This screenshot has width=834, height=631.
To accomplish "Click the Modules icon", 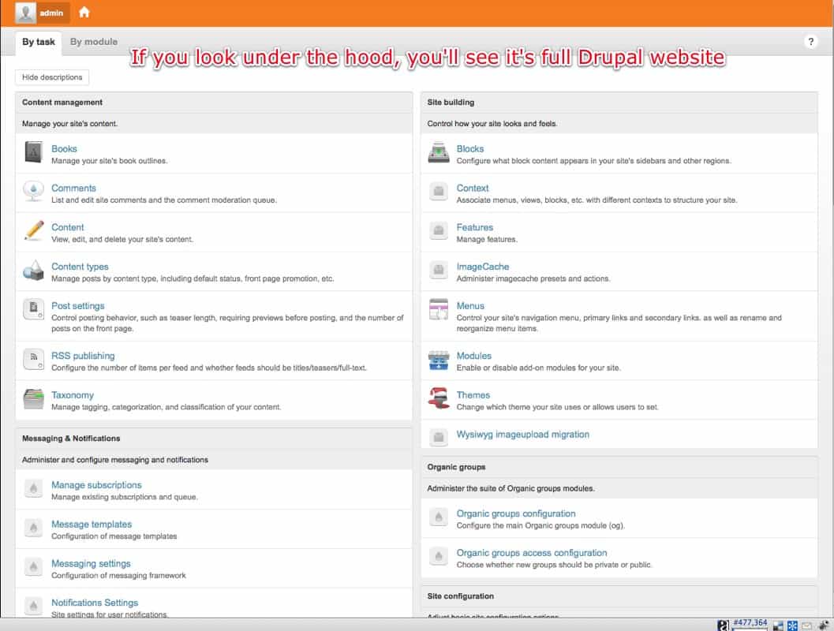I will (439, 360).
